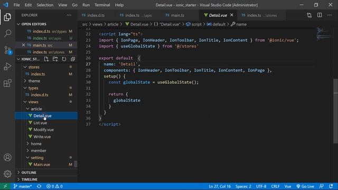Collapse the views folder
Image resolution: width=338 pixels, height=190 pixels.
(33, 102)
